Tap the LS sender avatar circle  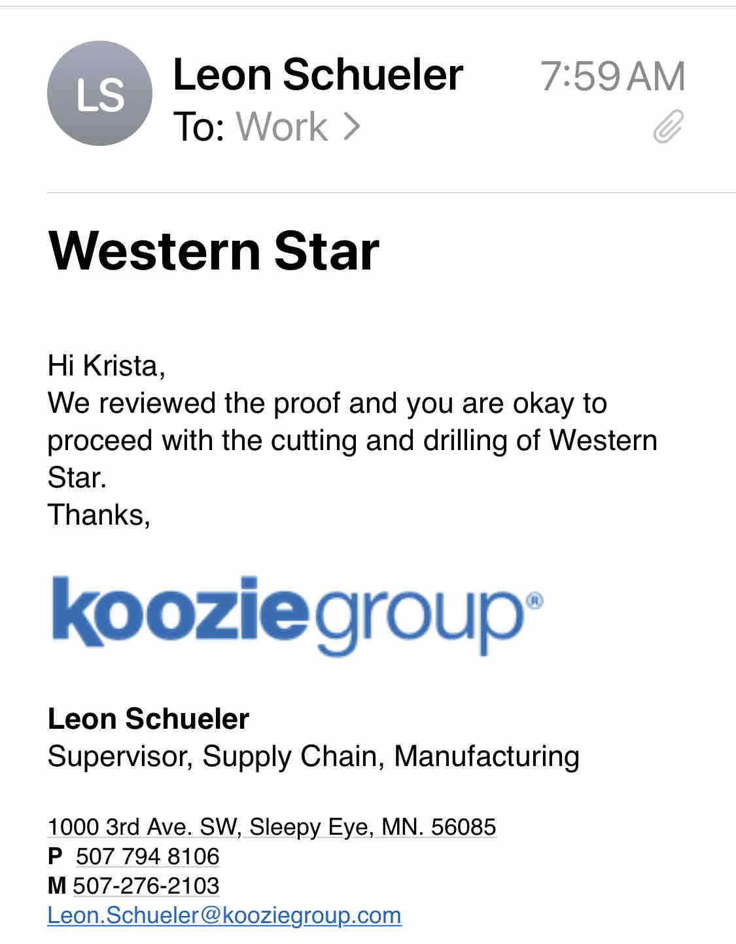click(99, 94)
